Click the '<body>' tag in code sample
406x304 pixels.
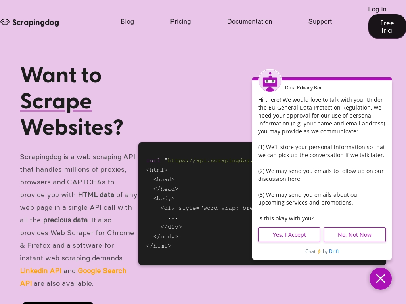pos(164,199)
